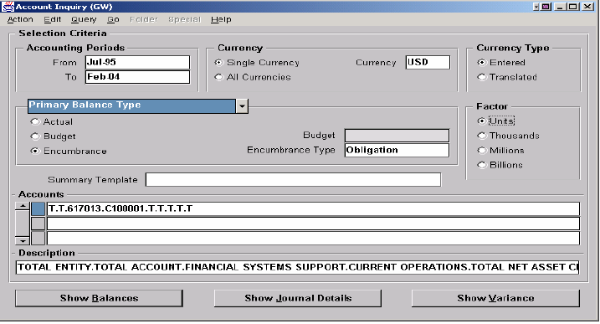Click the Account Inquiry window icon
600x324 pixels.
point(8,7)
